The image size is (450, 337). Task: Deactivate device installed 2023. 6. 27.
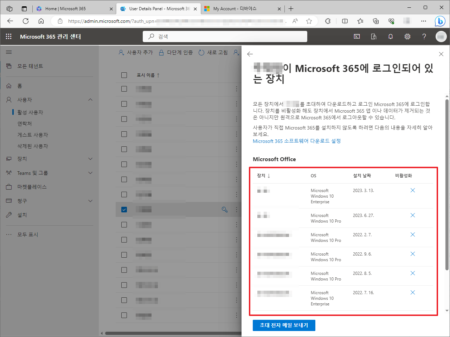click(x=413, y=215)
